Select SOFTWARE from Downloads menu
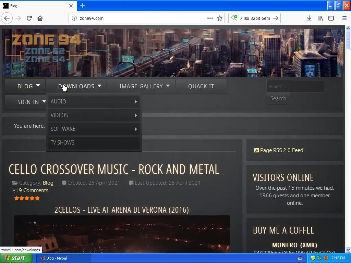 click(94, 129)
